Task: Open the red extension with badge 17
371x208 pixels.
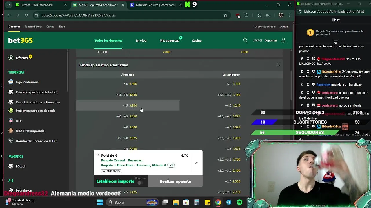Action: [x=238, y=16]
